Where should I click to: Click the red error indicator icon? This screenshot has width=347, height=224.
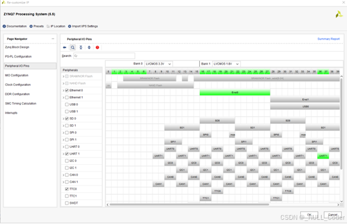click(97, 48)
